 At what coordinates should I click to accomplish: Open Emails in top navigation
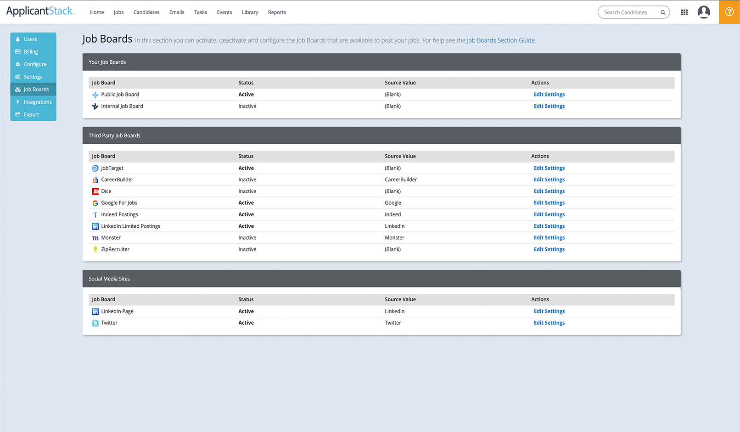pos(177,12)
